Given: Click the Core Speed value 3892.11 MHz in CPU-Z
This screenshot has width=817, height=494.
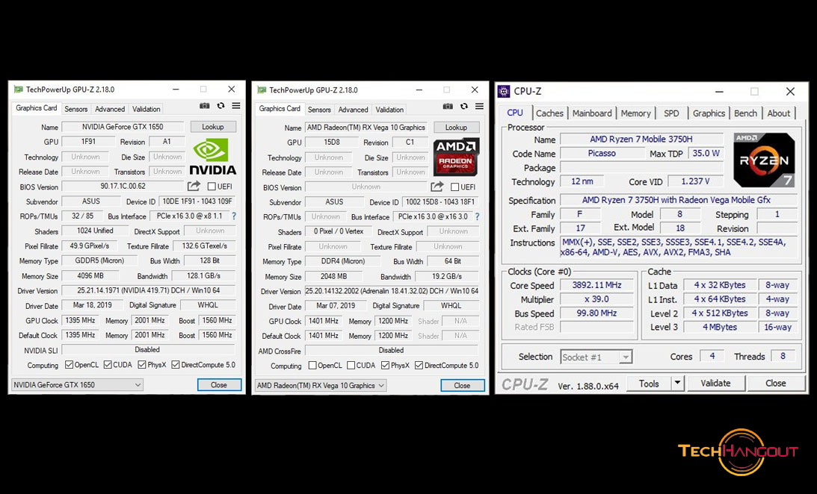Looking at the screenshot, I should point(597,285).
